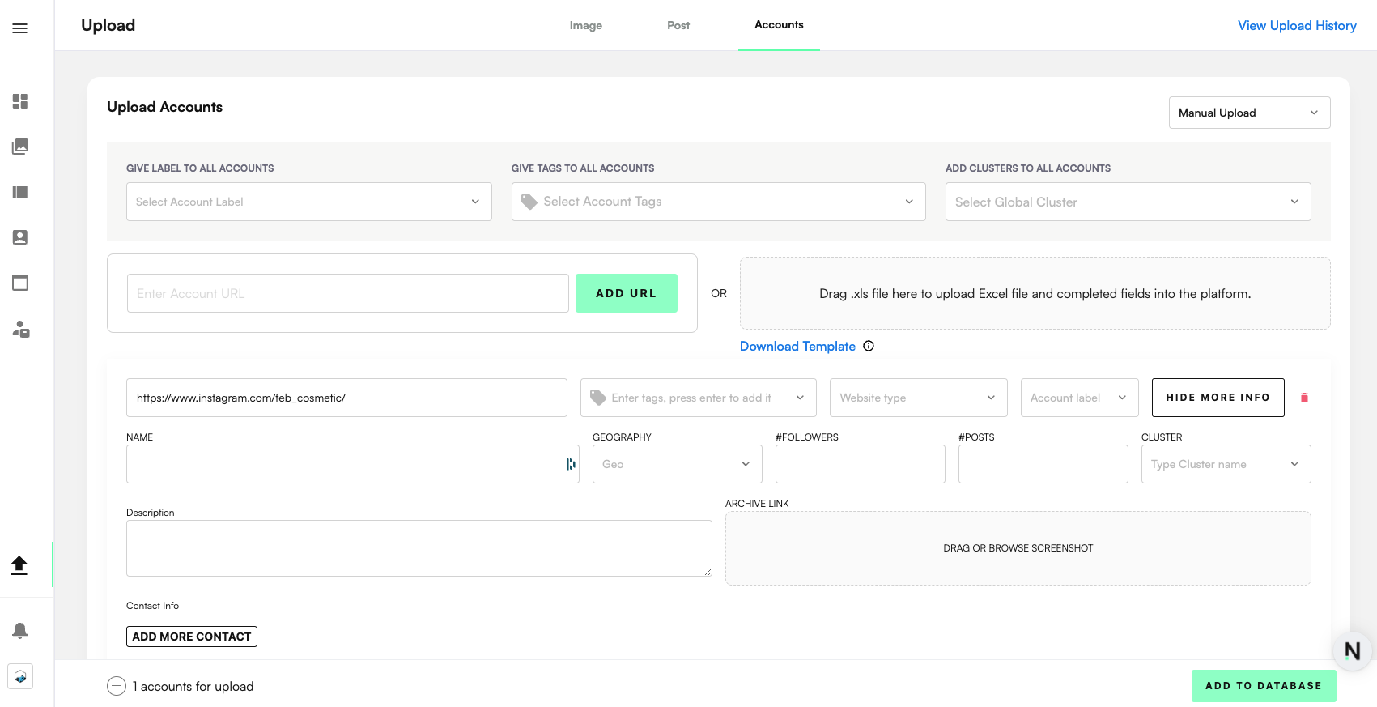Image resolution: width=1377 pixels, height=707 pixels.
Task: Click the upload arrow sidebar icon
Action: 19,564
